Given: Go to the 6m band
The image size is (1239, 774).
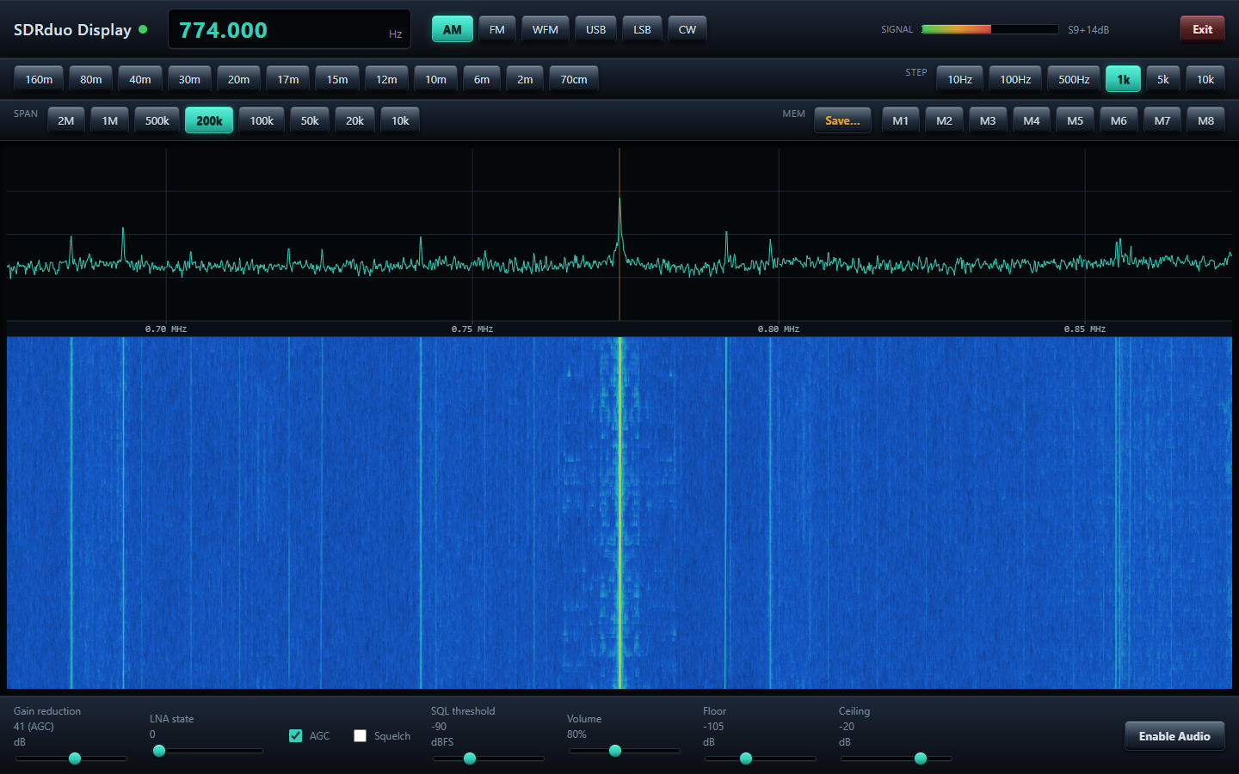Looking at the screenshot, I should (x=482, y=79).
